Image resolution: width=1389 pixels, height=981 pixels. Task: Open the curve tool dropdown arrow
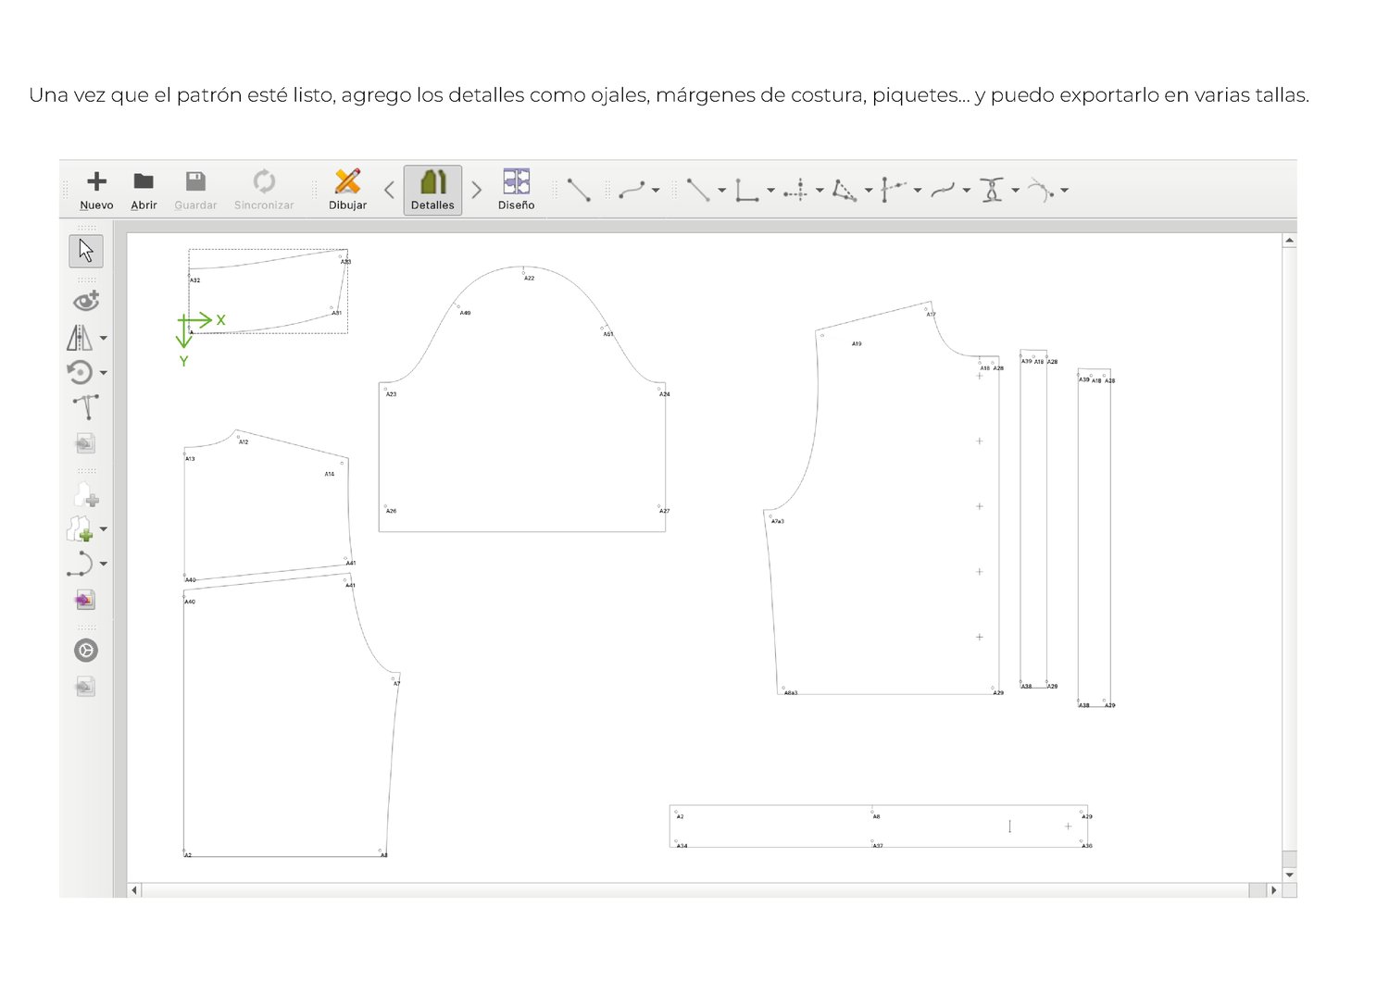click(x=656, y=191)
